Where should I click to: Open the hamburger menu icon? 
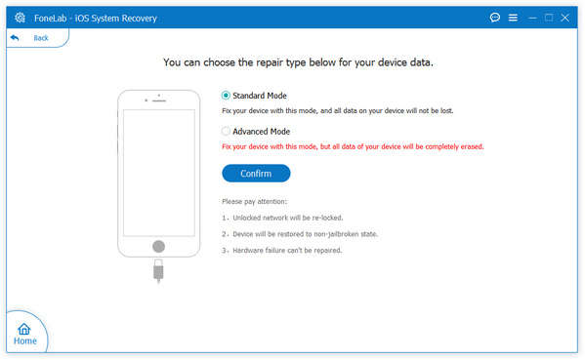[x=513, y=18]
